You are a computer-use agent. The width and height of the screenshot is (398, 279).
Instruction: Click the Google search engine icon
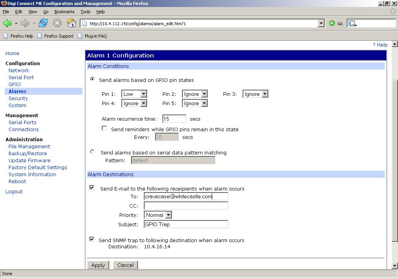coord(352,23)
